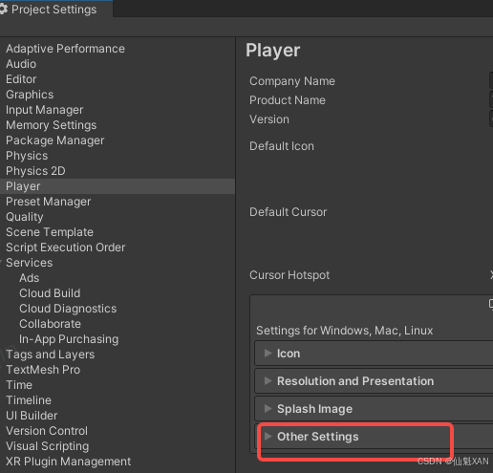Select Graphics in the settings list
493x473 pixels.
pos(30,95)
